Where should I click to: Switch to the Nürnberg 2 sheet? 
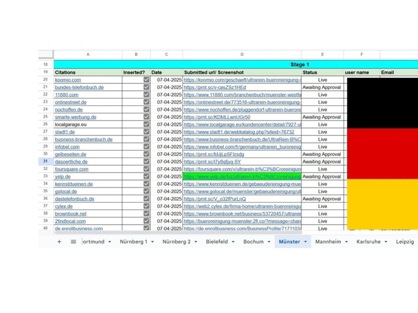pyautogui.click(x=176, y=242)
